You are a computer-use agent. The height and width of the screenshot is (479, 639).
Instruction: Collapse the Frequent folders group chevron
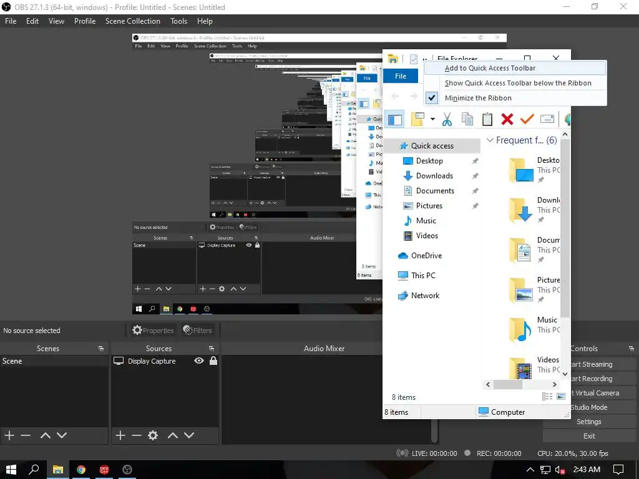[490, 140]
